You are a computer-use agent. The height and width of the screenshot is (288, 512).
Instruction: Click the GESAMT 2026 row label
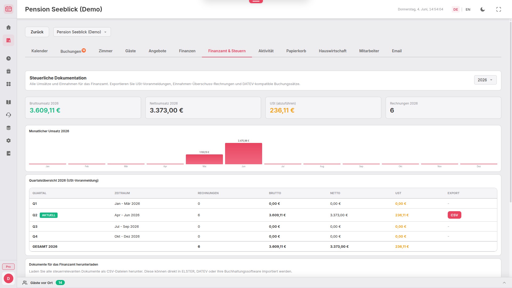click(x=45, y=246)
